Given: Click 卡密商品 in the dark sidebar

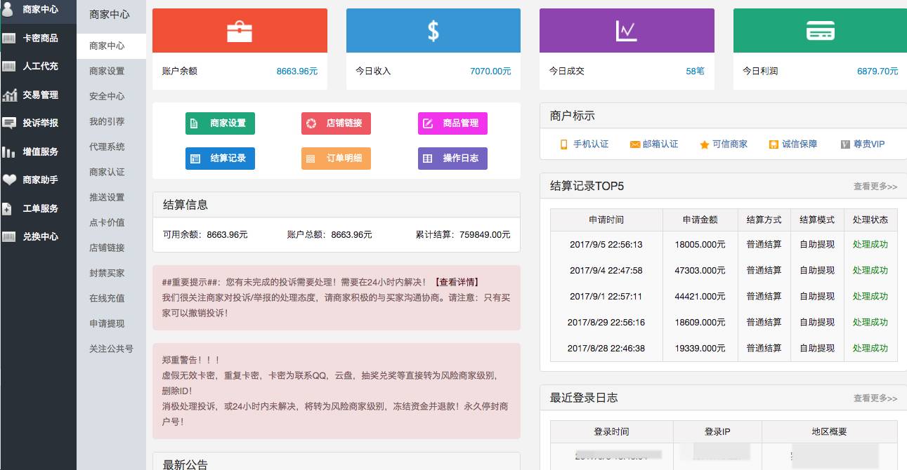Looking at the screenshot, I should tap(40, 38).
